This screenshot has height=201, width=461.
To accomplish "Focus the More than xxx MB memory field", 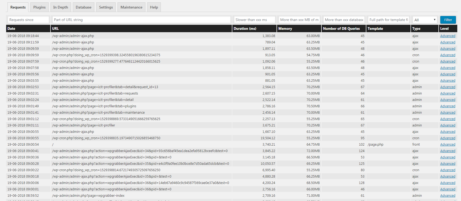I will tap(299, 20).
